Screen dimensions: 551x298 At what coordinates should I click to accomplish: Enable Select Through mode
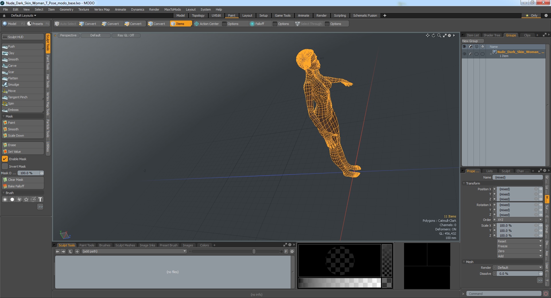309,24
